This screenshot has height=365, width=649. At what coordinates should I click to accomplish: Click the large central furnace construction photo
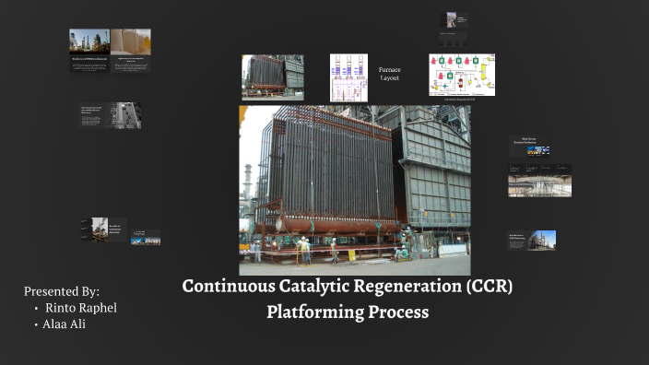coord(355,191)
